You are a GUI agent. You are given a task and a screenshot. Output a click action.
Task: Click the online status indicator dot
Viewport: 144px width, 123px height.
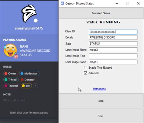point(36,21)
